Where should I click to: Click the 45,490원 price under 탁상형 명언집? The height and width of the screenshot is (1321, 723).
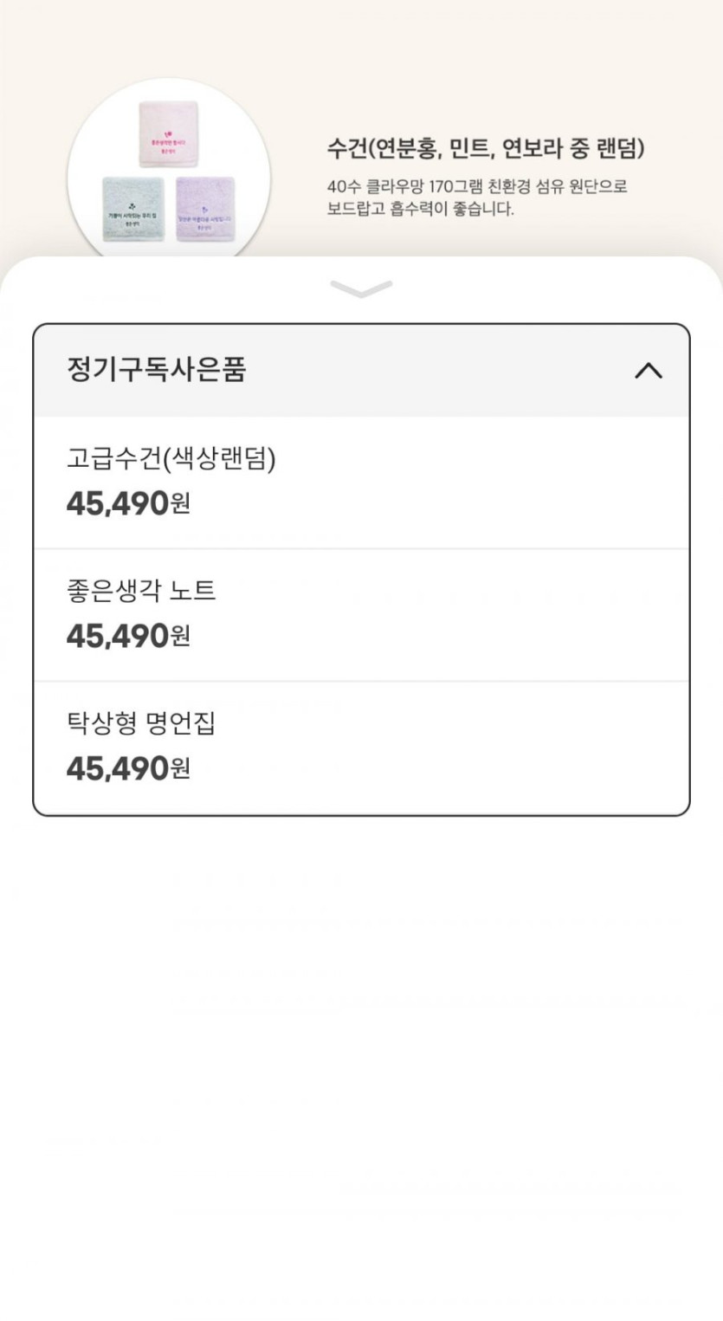pyautogui.click(x=128, y=769)
